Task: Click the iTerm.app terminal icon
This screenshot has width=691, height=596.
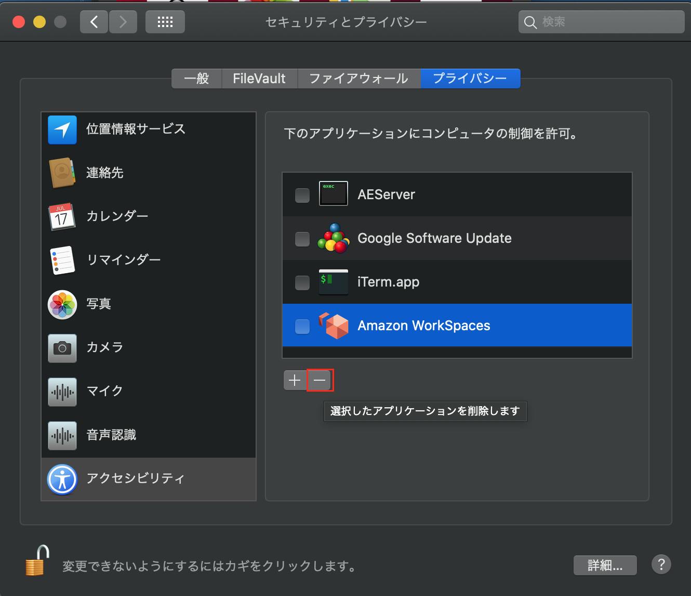Action: pyautogui.click(x=333, y=282)
